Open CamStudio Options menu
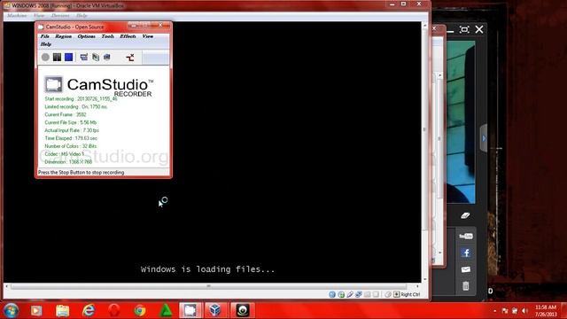 (87, 36)
